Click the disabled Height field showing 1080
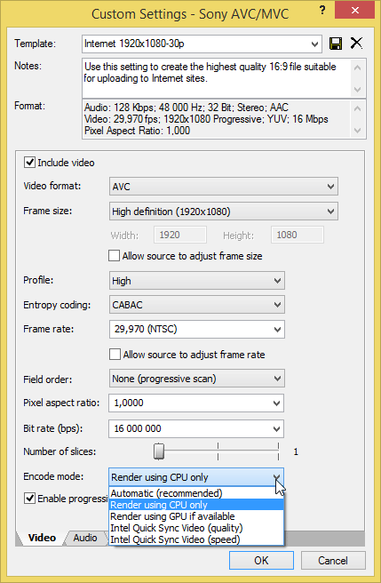The height and width of the screenshot is (583, 381). 298,235
